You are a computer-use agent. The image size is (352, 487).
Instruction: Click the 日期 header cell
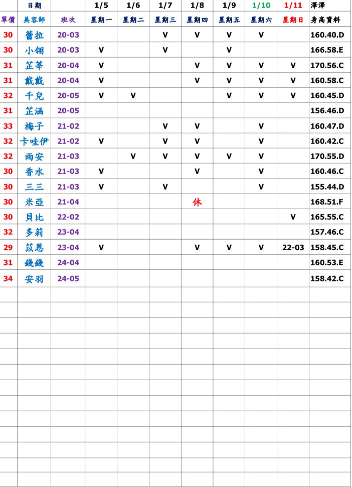(34, 6)
